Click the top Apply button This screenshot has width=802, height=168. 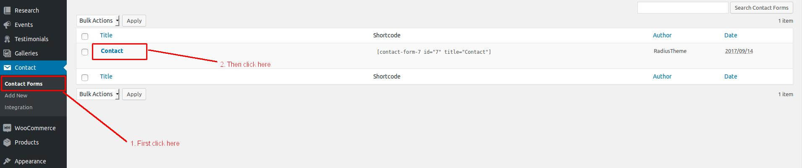click(134, 21)
